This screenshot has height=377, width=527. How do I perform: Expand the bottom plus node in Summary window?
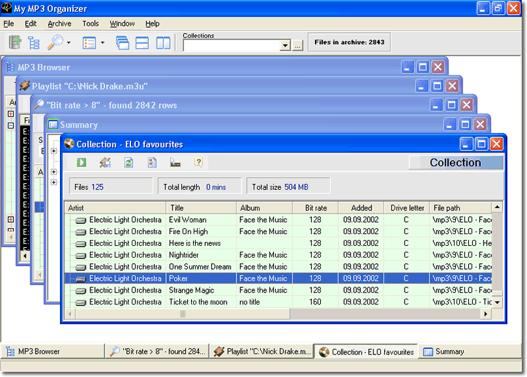point(53,183)
